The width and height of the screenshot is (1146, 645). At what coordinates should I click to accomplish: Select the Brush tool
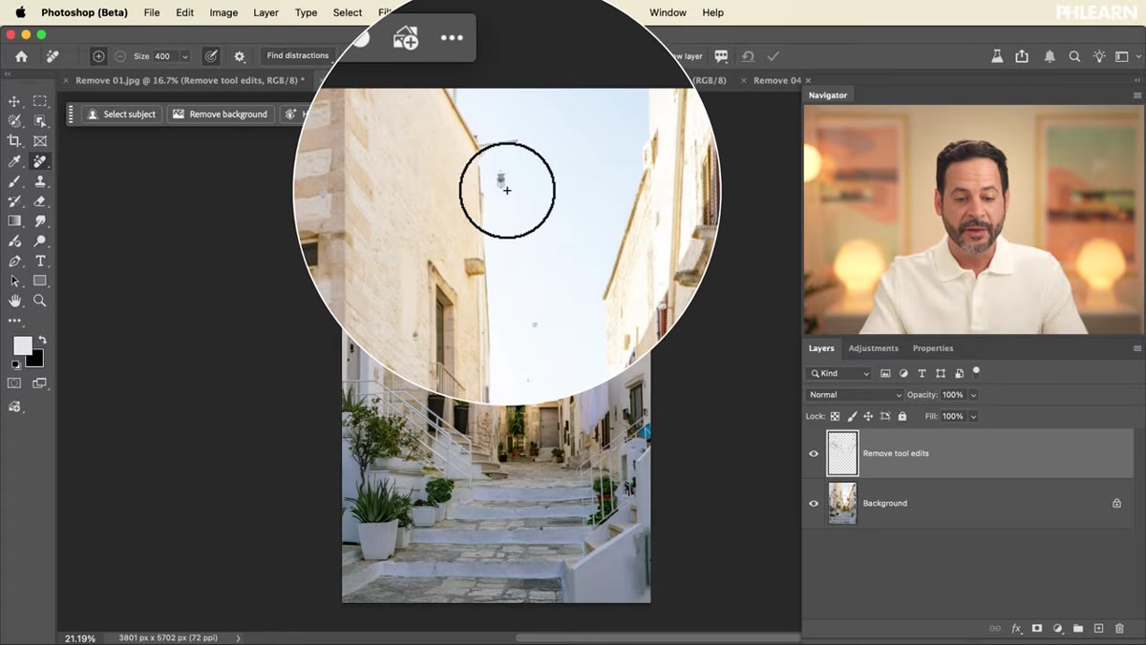tap(14, 181)
